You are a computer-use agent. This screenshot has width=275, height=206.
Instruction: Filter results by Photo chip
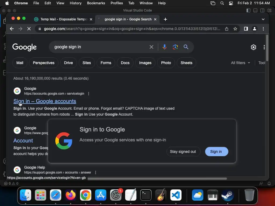166,63
